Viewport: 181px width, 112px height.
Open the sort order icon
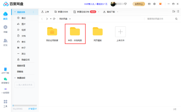click(x=174, y=11)
